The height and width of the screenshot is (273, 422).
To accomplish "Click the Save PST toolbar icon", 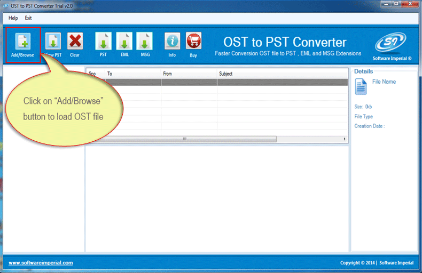I will pos(53,41).
